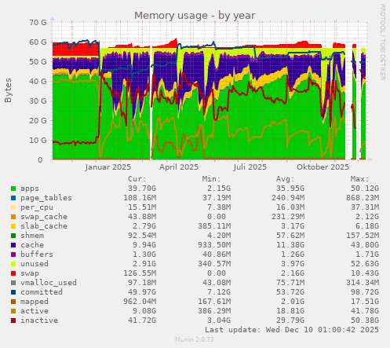Screen dimensions: 390x348
Task: Click the 'mapped' legend label
Action: pyautogui.click(x=35, y=302)
